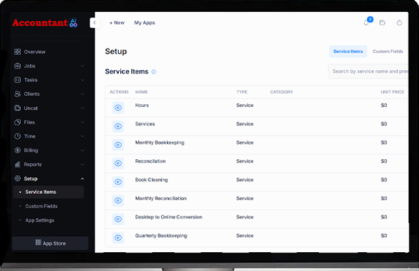Viewport: 419px width, 271px height.
Task: Expand the Billing sidebar menu chevron
Action: point(82,151)
